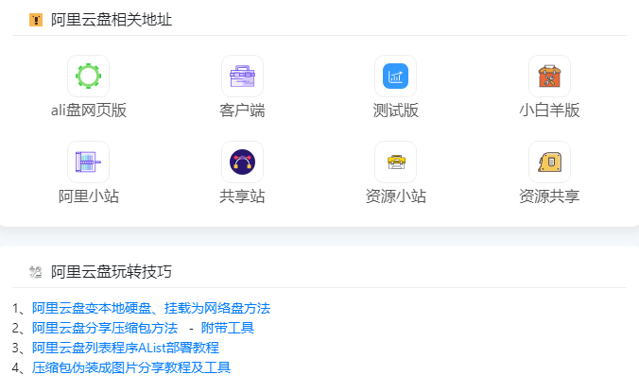Open the 阿里小站 icon
639x392 pixels.
coord(89,162)
